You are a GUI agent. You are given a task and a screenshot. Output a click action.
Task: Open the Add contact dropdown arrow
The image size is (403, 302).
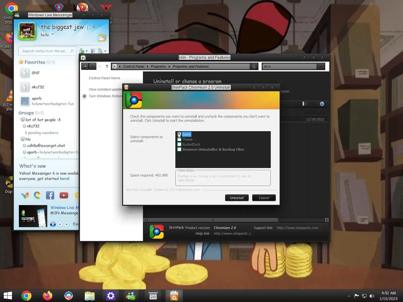[87, 51]
